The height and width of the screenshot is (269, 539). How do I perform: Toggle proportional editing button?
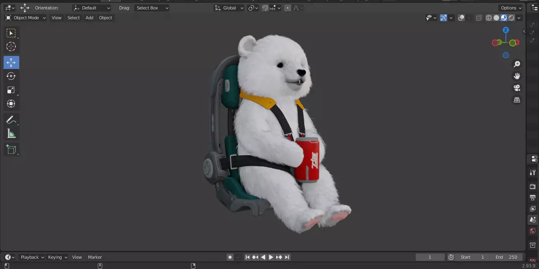[288, 8]
